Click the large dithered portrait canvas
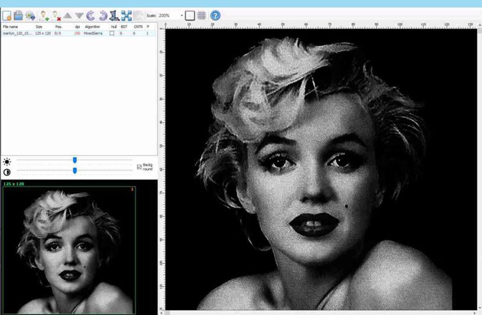Viewport: 482px width, 315px height. [x=321, y=169]
